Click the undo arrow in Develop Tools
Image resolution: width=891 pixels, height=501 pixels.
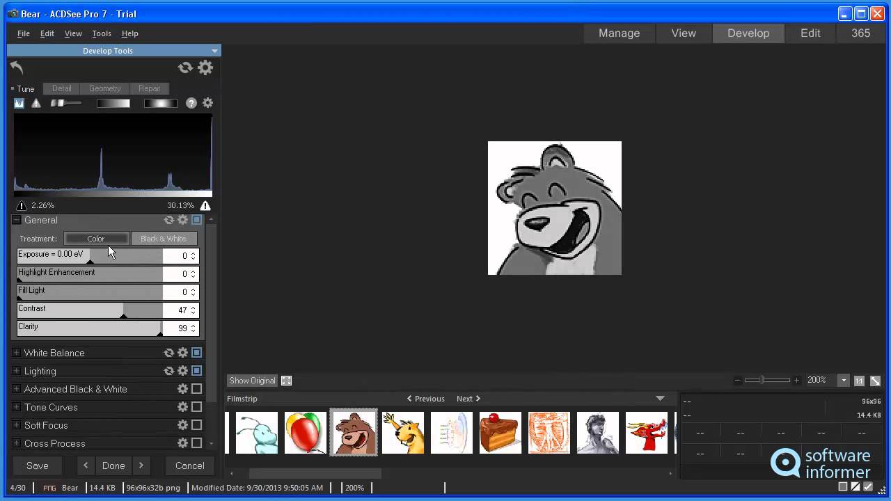coord(17,67)
